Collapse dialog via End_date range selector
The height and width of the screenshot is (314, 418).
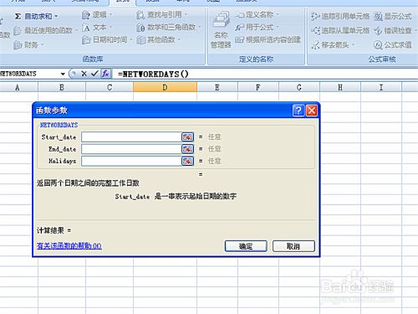(x=187, y=149)
